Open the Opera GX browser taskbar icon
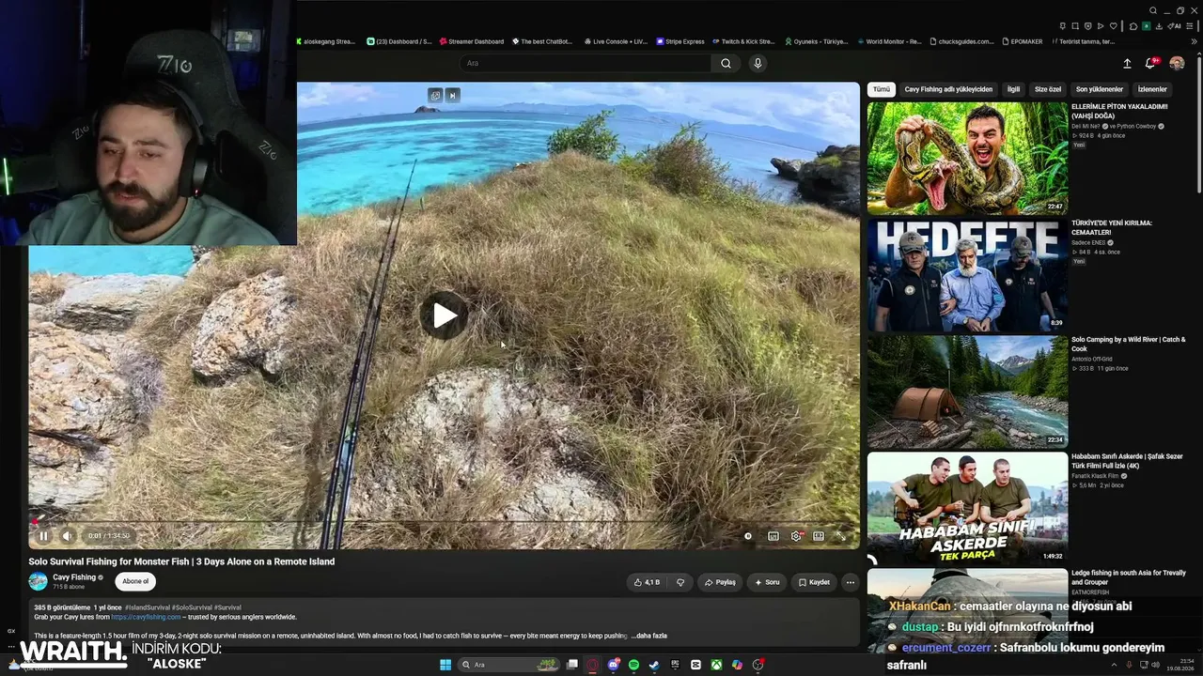The height and width of the screenshot is (676, 1203). click(x=593, y=665)
